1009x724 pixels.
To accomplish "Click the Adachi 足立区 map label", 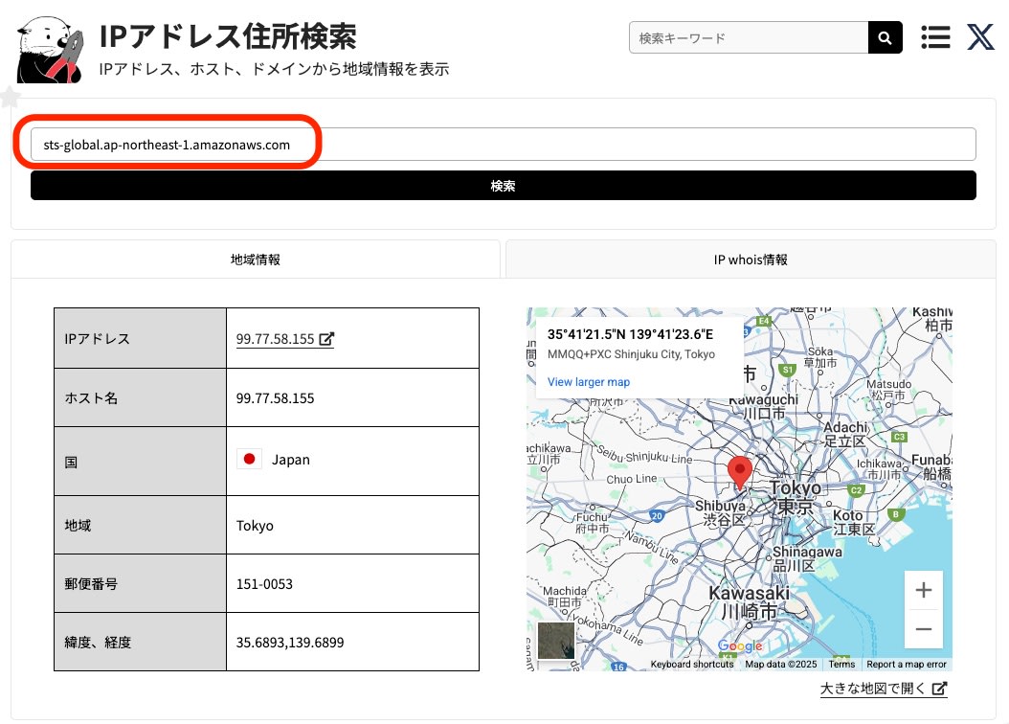I will (x=845, y=434).
